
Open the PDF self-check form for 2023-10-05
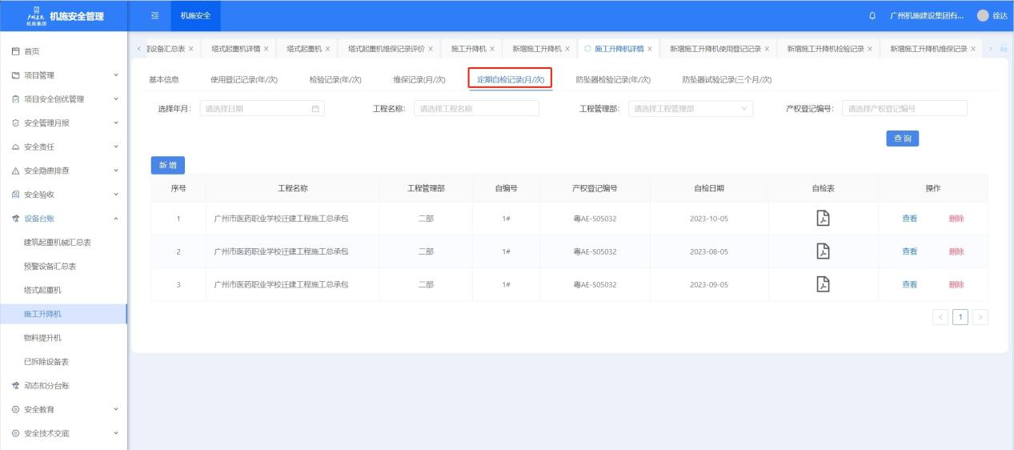822,219
